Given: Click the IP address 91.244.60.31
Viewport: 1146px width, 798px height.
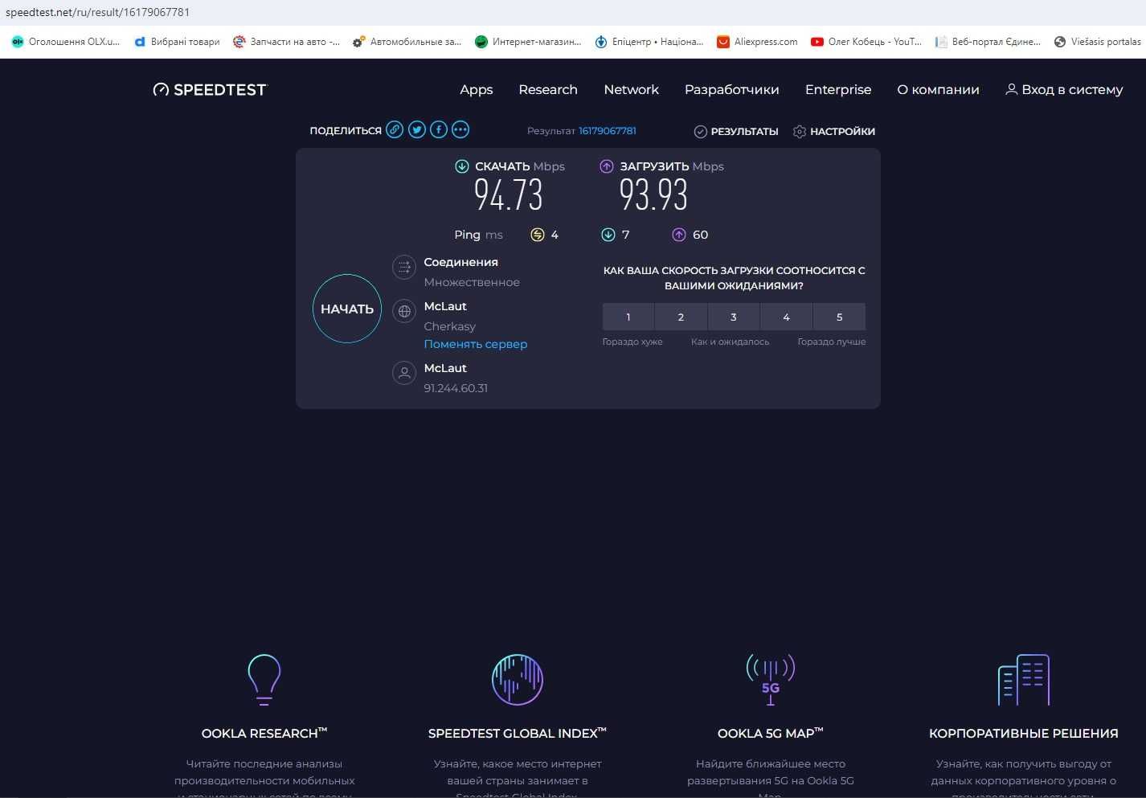Looking at the screenshot, I should (x=456, y=388).
